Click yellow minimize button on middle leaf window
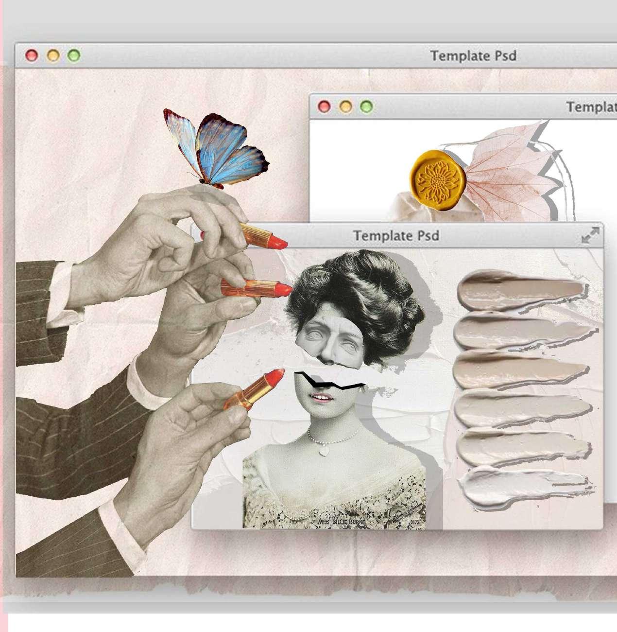Viewport: 617px width, 632px height. coord(345,106)
